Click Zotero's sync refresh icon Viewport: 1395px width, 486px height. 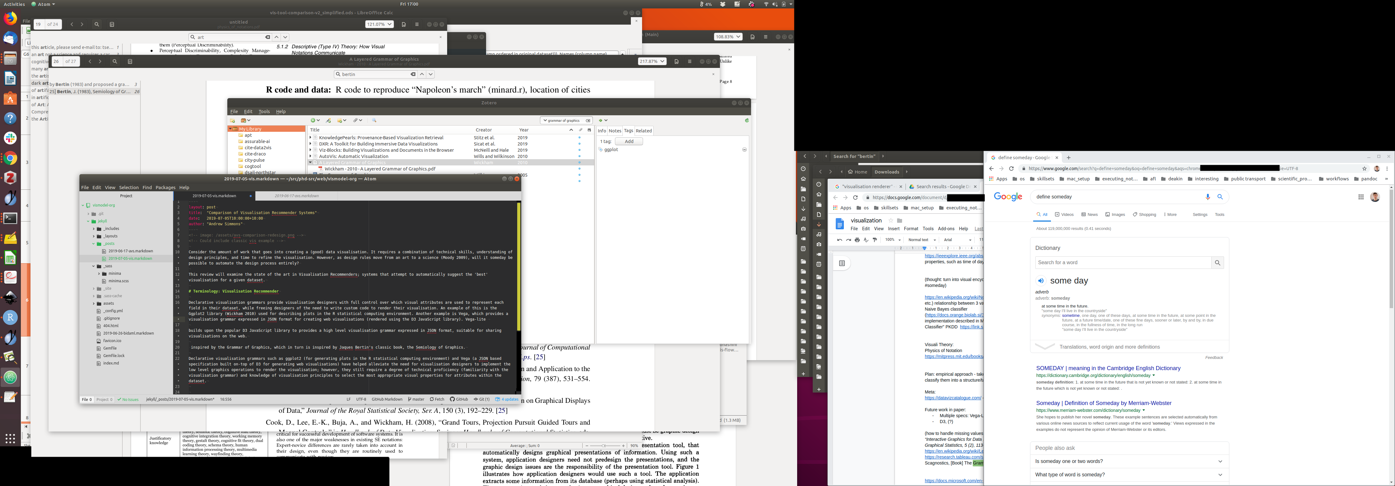coord(747,120)
